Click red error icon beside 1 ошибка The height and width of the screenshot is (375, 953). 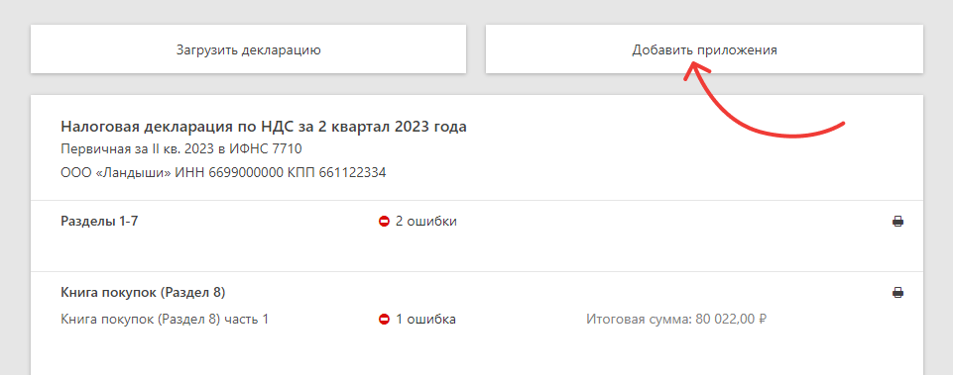384,320
